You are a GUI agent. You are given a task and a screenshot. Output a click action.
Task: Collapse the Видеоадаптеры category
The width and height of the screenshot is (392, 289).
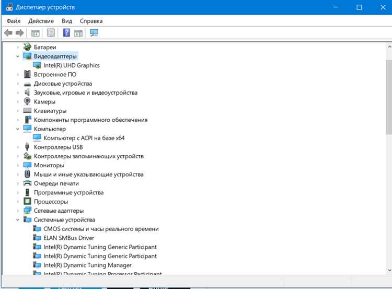tap(17, 56)
